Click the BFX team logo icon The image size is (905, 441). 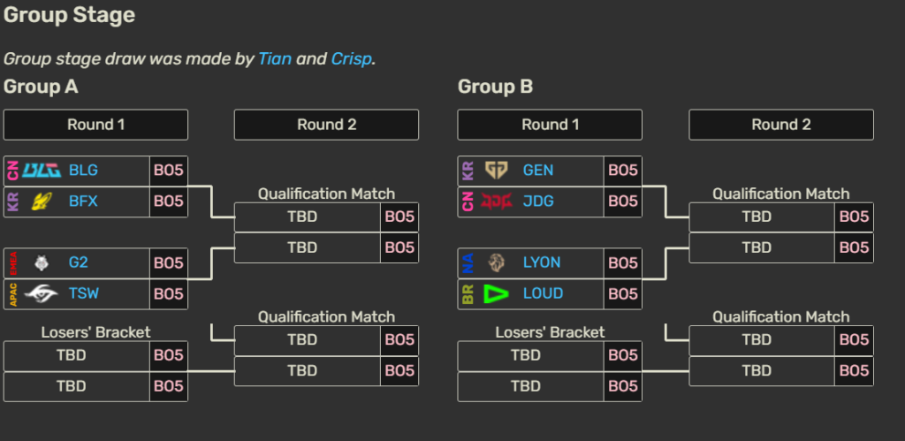coord(42,201)
